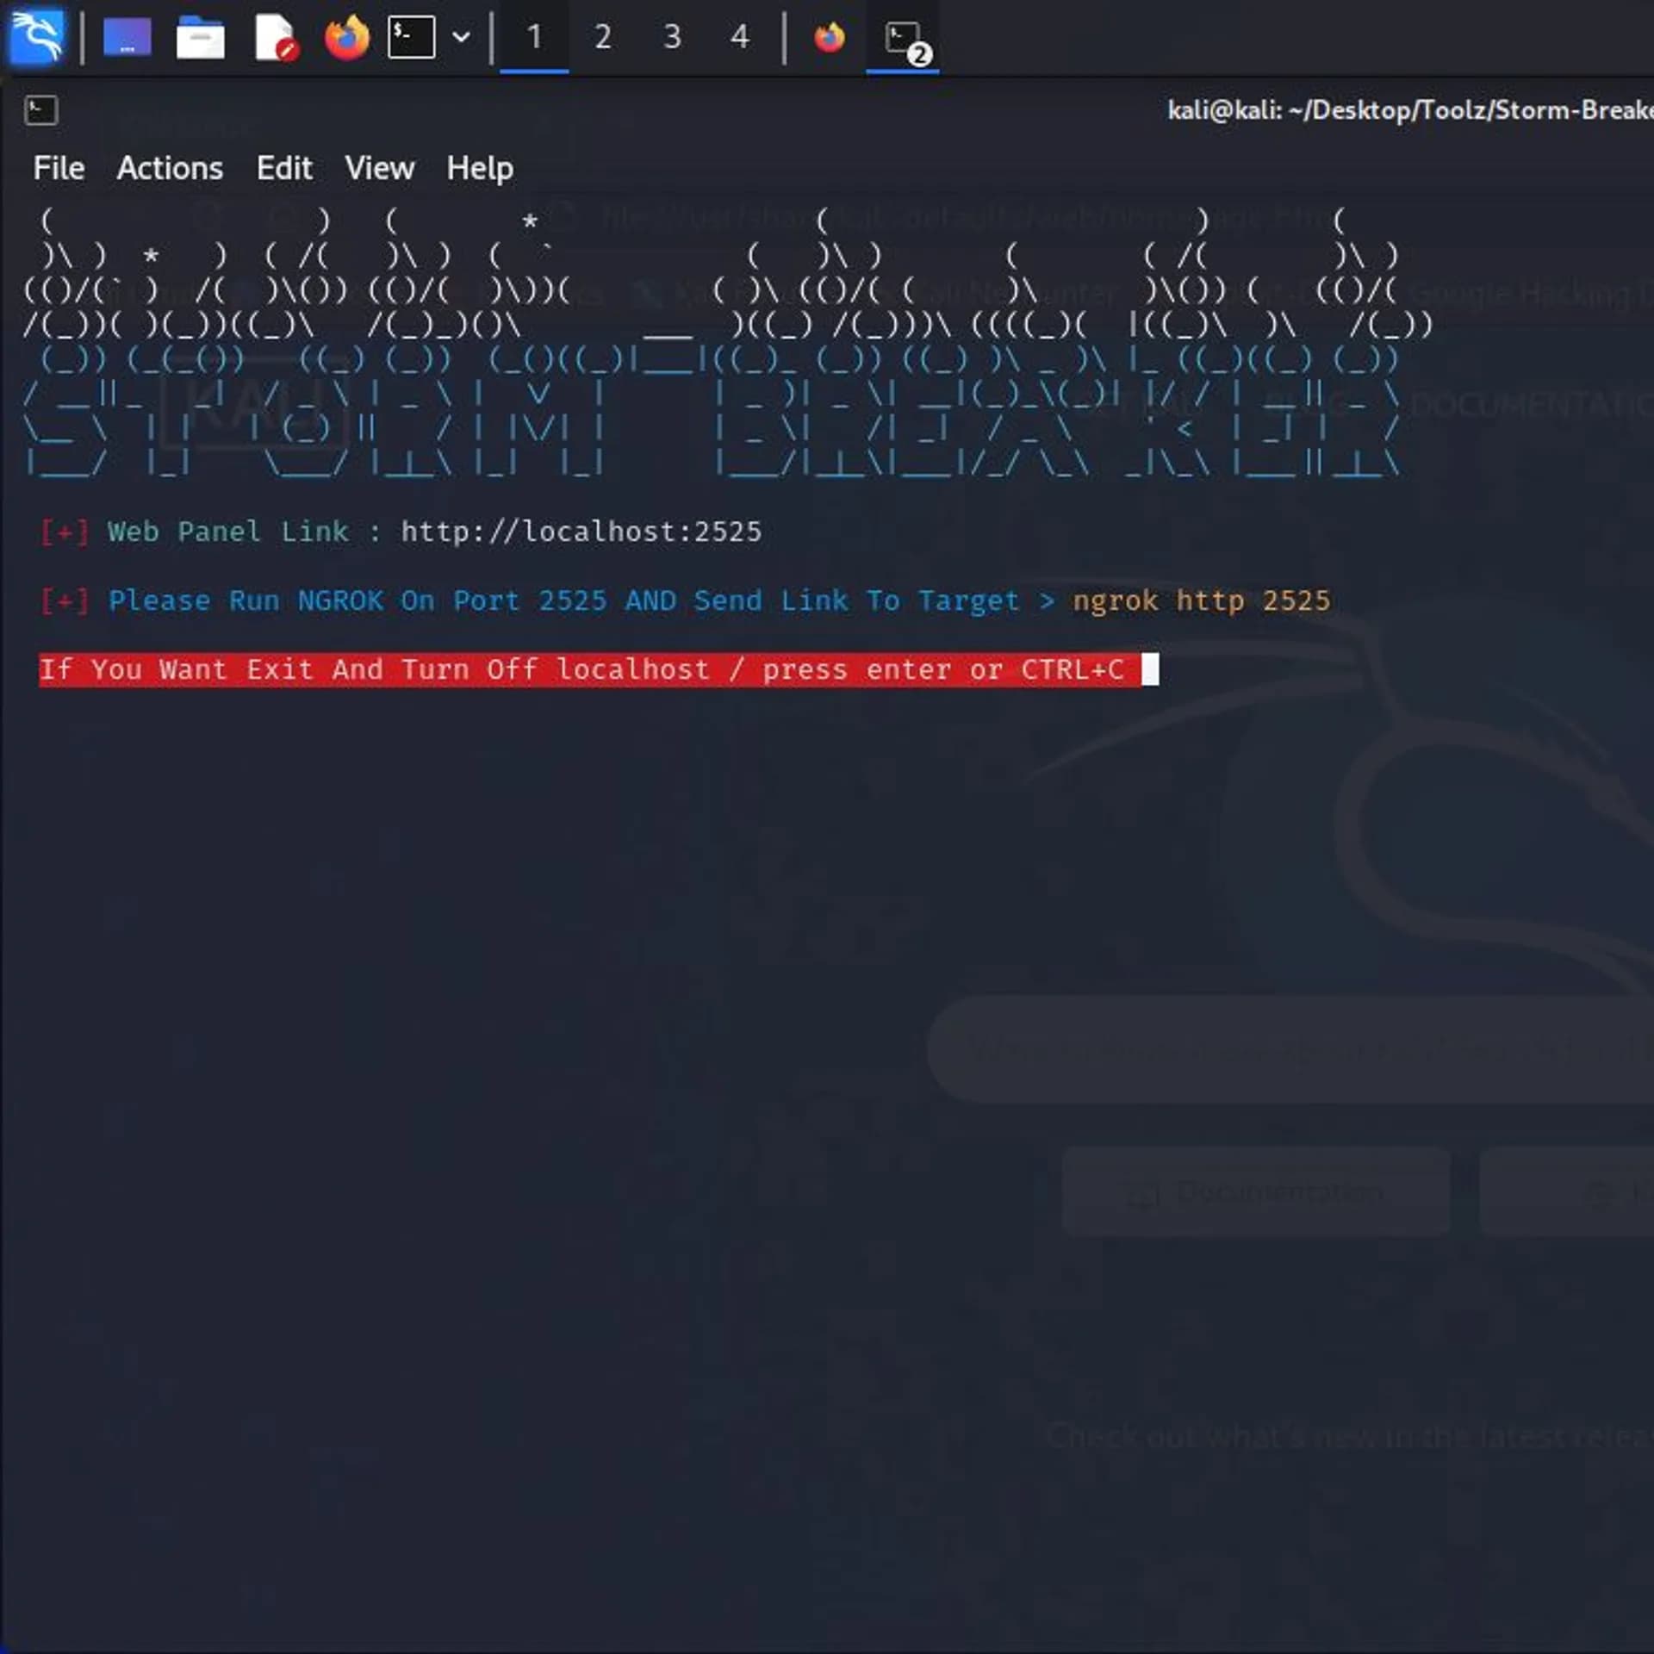The width and height of the screenshot is (1654, 1654).
Task: Click the show desktop panel icon
Action: 127,37
